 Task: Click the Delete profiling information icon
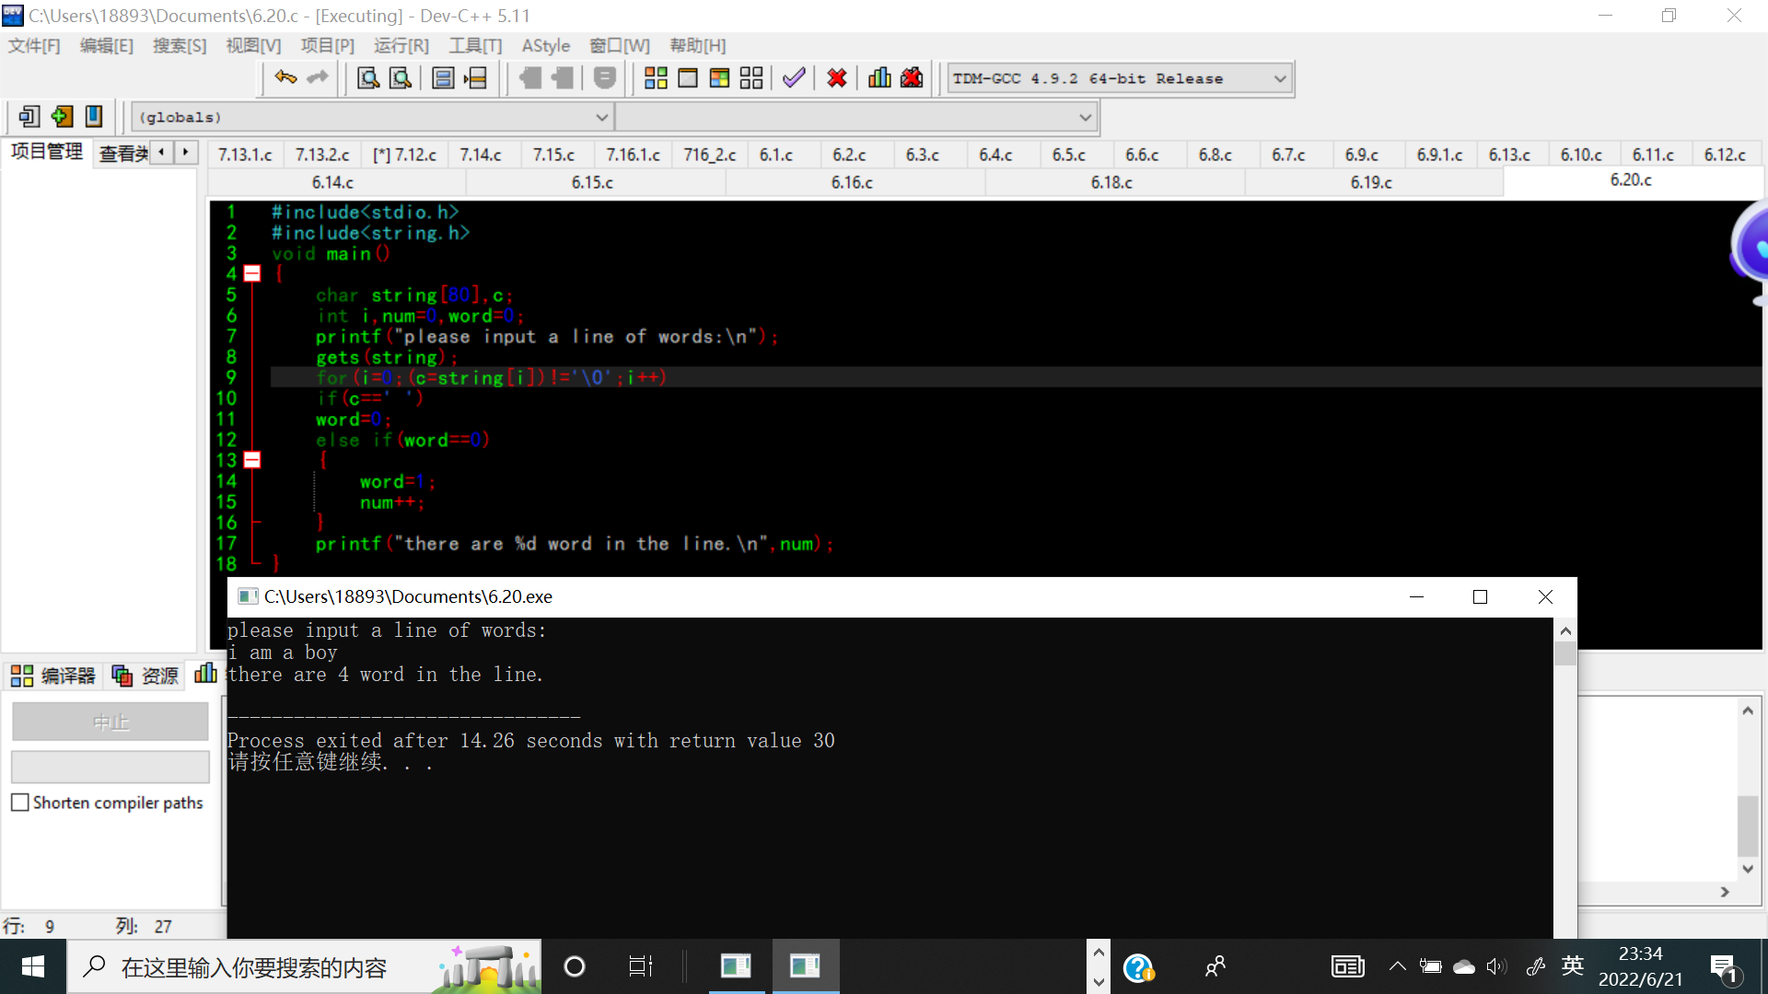tap(912, 78)
